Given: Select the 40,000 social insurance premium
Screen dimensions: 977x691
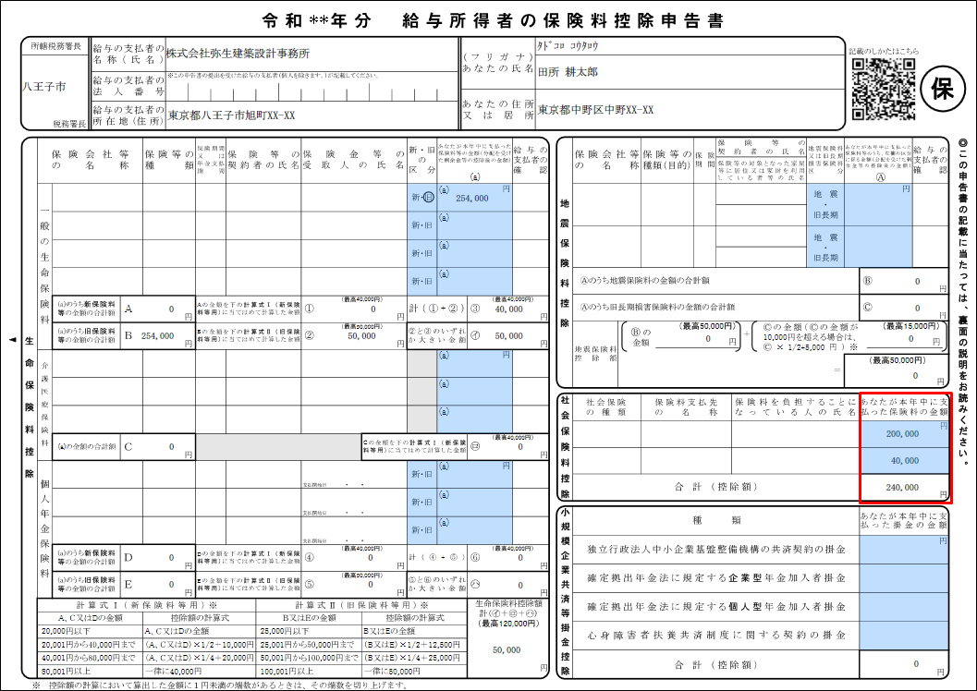Looking at the screenshot, I should [903, 461].
